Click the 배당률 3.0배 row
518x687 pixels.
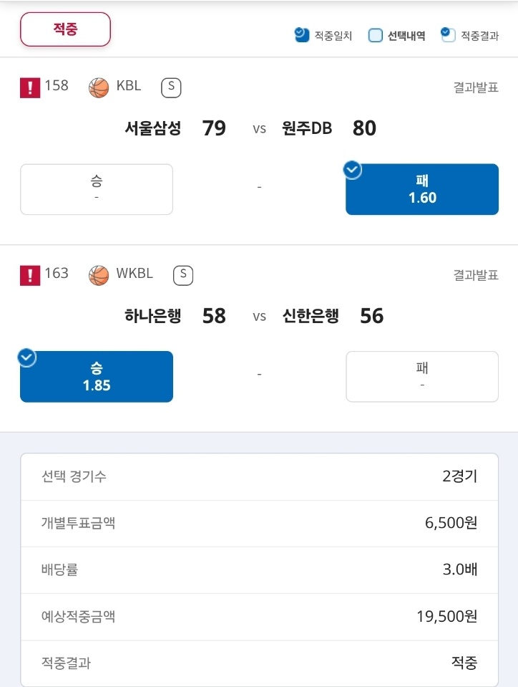tap(260, 570)
